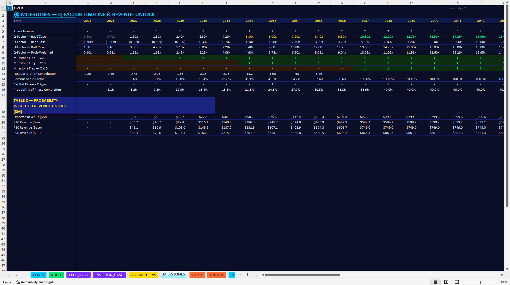Add a new sheet with plus button
The image size is (510, 285).
247,275
